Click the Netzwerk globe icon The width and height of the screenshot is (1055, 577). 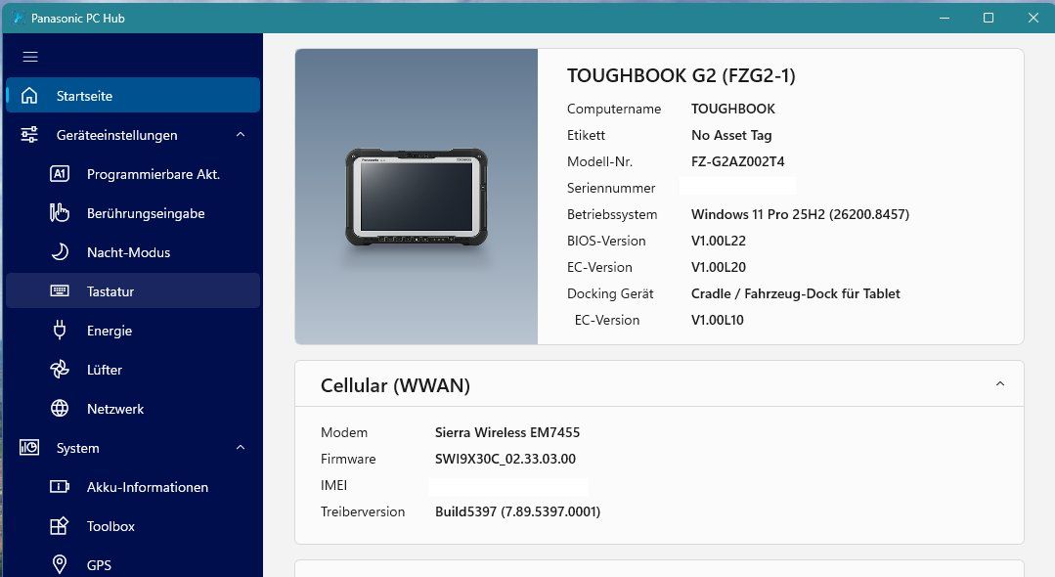click(x=60, y=408)
